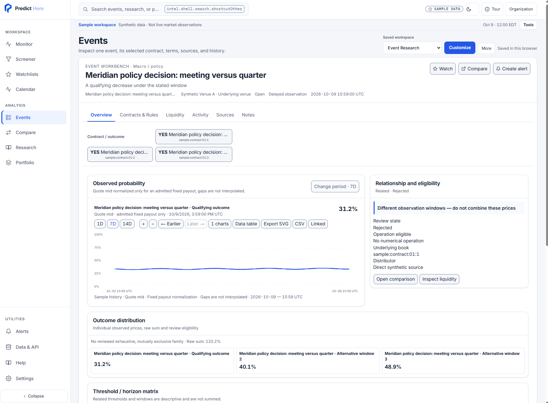
Task: Select contract chip sample:contract:01:2
Action: click(120, 154)
